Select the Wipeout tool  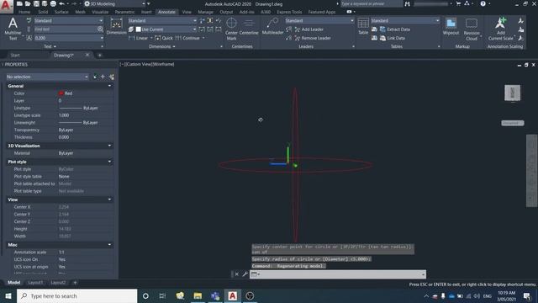(x=451, y=27)
